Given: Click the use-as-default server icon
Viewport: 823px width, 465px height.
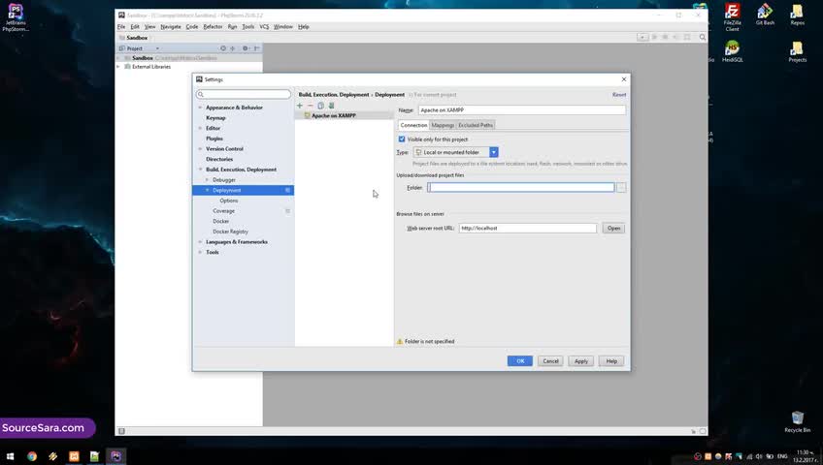Looking at the screenshot, I should tap(331, 106).
